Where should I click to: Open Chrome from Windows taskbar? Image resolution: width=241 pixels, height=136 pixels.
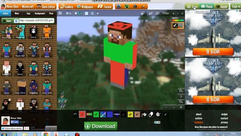(46, 134)
